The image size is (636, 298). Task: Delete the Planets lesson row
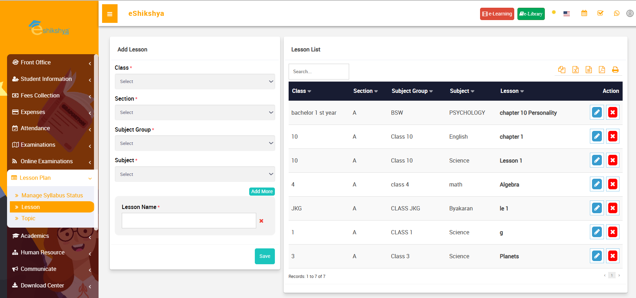(x=612, y=256)
